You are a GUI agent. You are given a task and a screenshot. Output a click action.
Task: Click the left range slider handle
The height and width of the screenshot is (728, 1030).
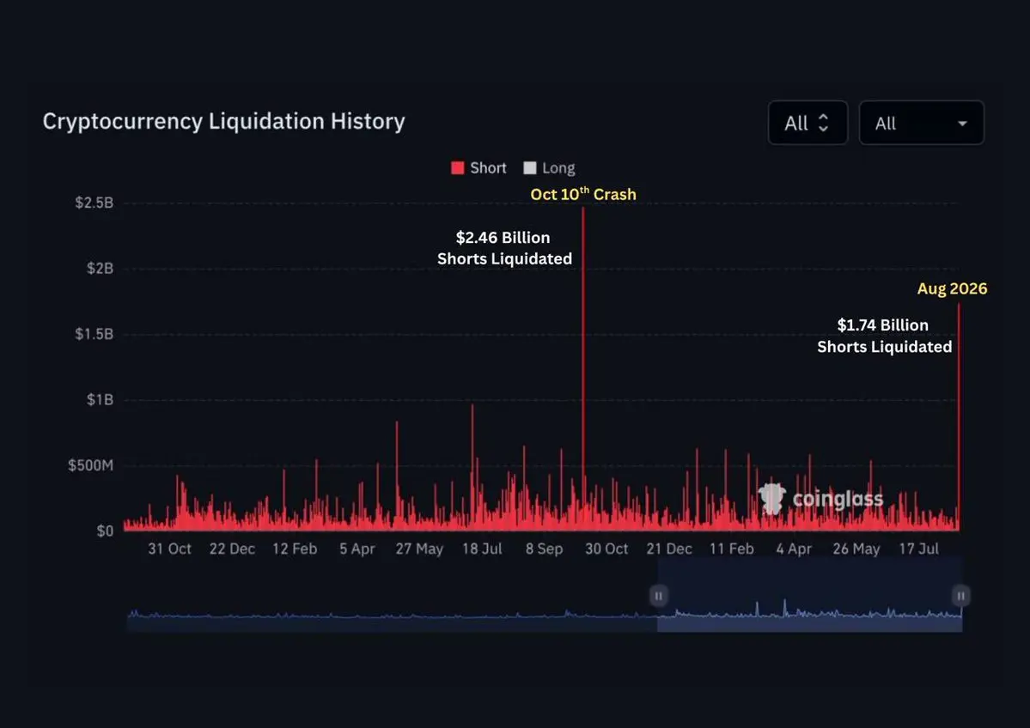(x=658, y=596)
